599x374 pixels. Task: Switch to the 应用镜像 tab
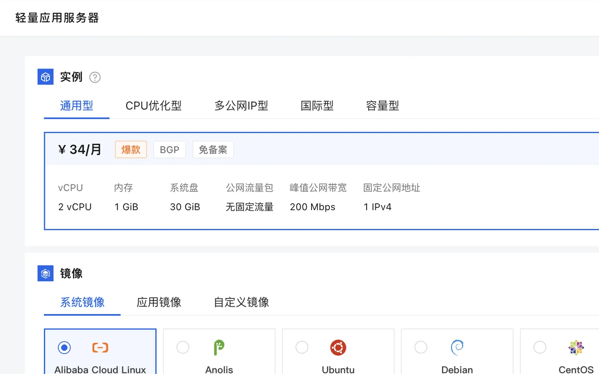[x=159, y=303]
